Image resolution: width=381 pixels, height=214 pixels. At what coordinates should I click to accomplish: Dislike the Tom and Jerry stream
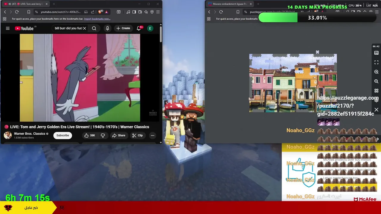[103, 136]
